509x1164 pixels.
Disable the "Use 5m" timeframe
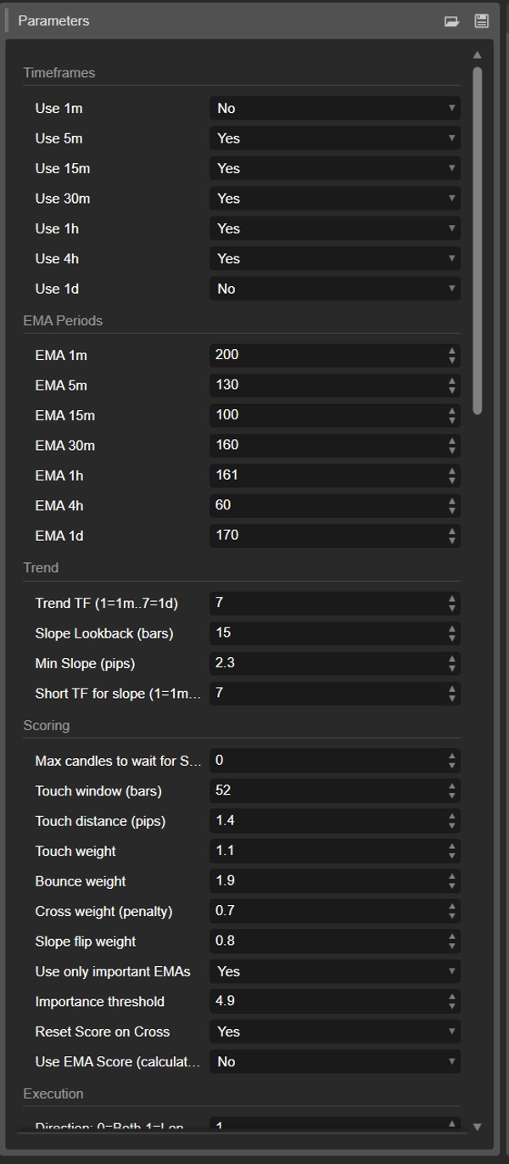[334, 138]
